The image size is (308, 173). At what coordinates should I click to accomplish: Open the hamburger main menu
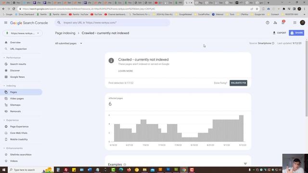[6, 23]
